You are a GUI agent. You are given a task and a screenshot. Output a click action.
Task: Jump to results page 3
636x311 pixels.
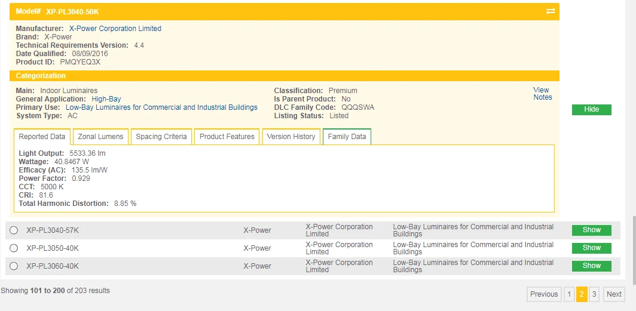(x=594, y=294)
